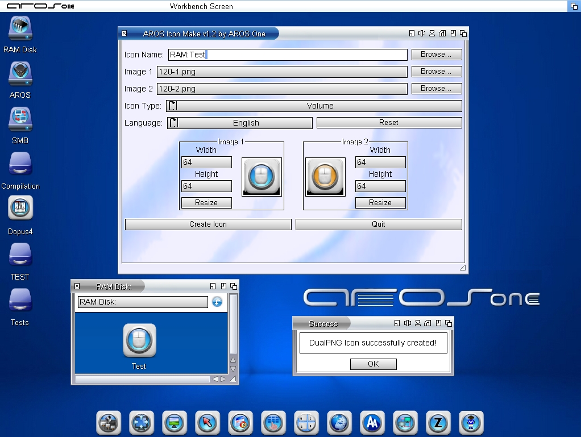Image resolution: width=581 pixels, height=437 pixels.
Task: Open the AA fonts dock icon
Action: point(372,423)
